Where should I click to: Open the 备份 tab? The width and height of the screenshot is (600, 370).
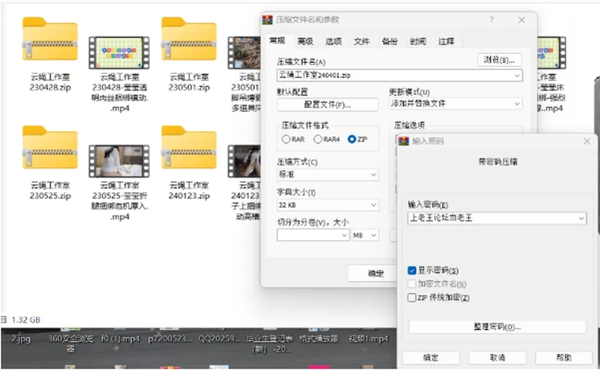pos(389,41)
